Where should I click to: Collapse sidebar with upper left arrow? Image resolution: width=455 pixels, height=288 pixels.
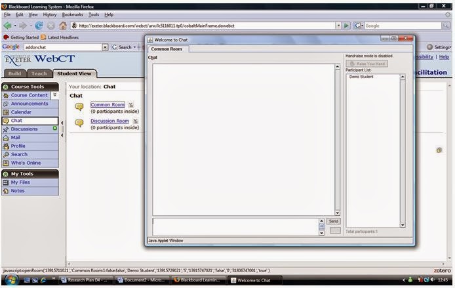[x=62, y=123]
